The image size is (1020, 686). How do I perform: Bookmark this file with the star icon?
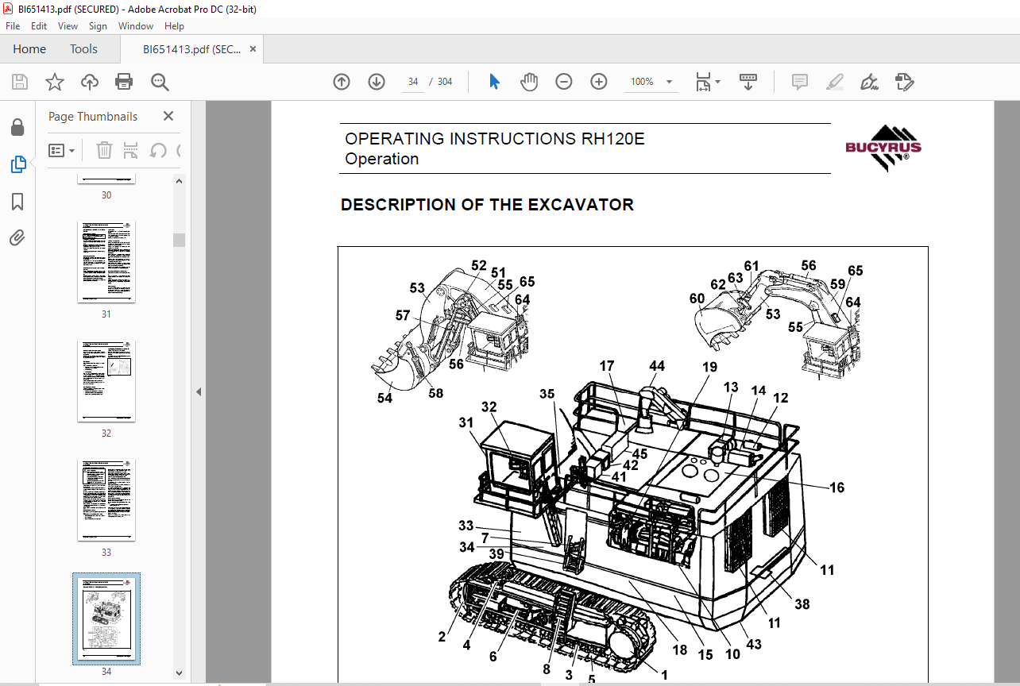coord(54,82)
